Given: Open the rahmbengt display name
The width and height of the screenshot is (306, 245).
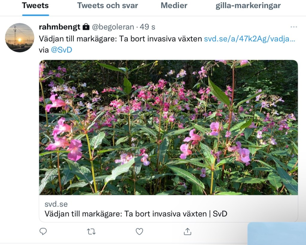Looking at the screenshot, I should (x=59, y=27).
